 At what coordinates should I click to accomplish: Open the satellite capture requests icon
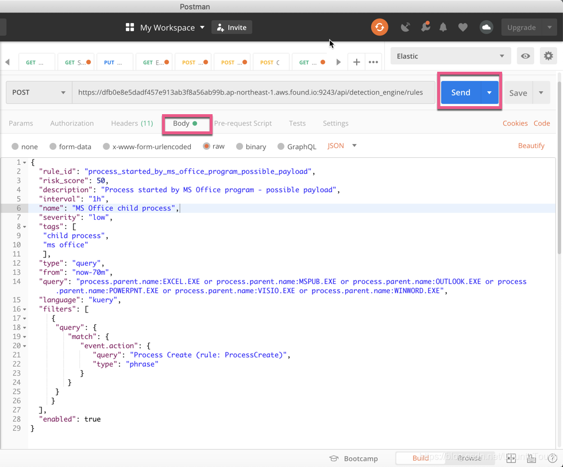(406, 28)
